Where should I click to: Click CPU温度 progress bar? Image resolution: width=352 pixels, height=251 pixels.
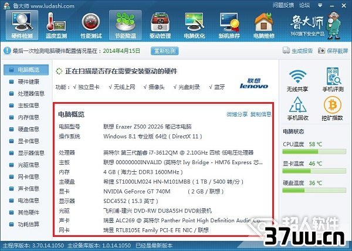tap(314, 152)
